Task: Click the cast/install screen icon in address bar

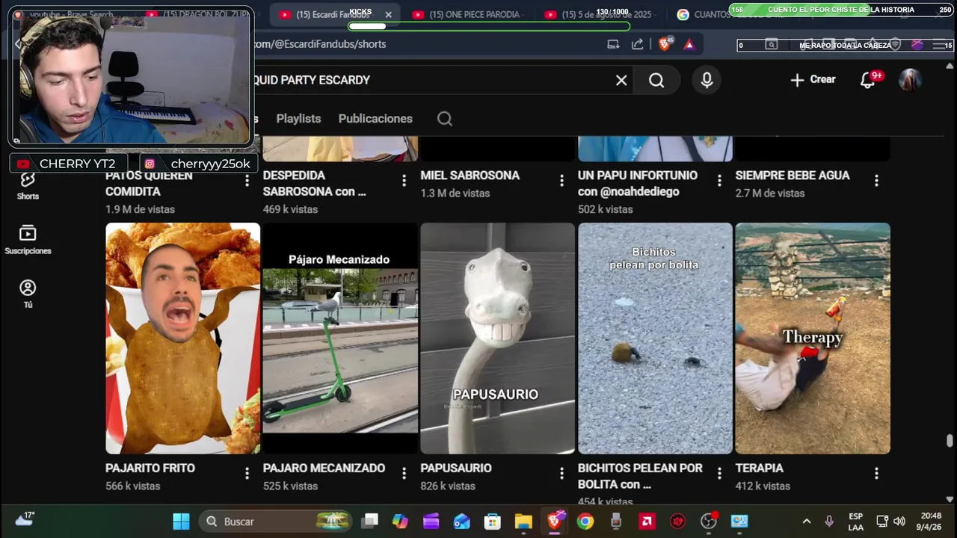Action: click(x=613, y=44)
